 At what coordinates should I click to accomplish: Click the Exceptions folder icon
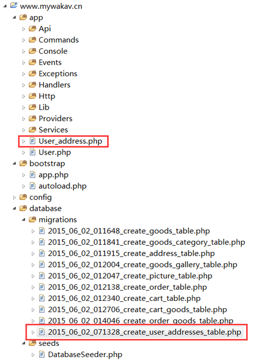(x=32, y=74)
